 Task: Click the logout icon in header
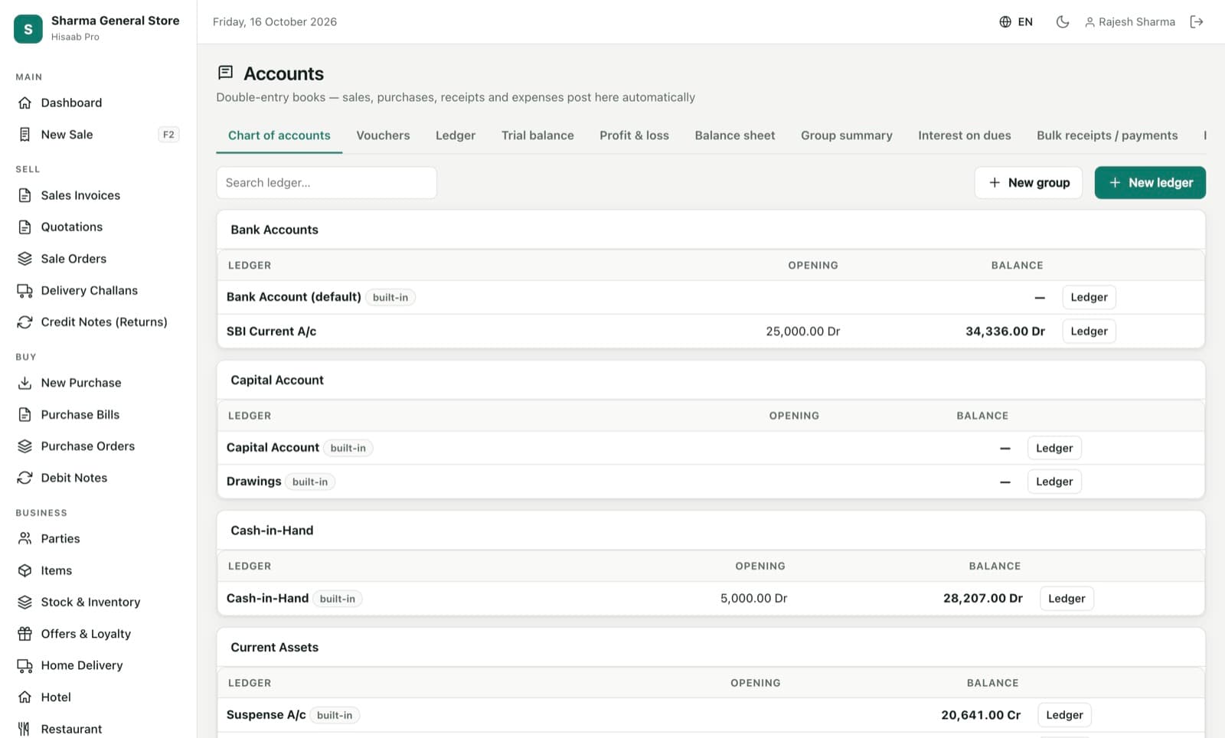coord(1197,22)
